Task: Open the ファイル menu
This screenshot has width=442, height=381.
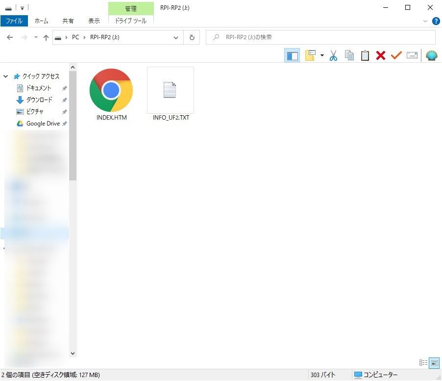Action: pyautogui.click(x=14, y=21)
